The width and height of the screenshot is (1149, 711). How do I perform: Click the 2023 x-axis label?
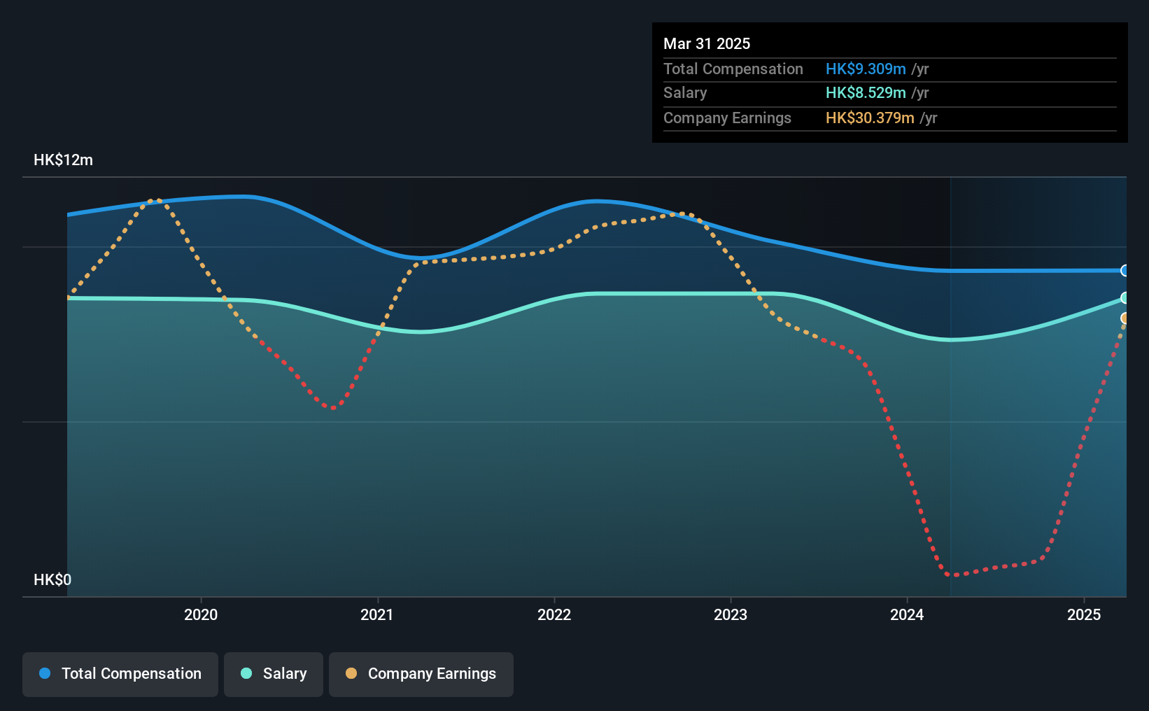click(x=731, y=614)
